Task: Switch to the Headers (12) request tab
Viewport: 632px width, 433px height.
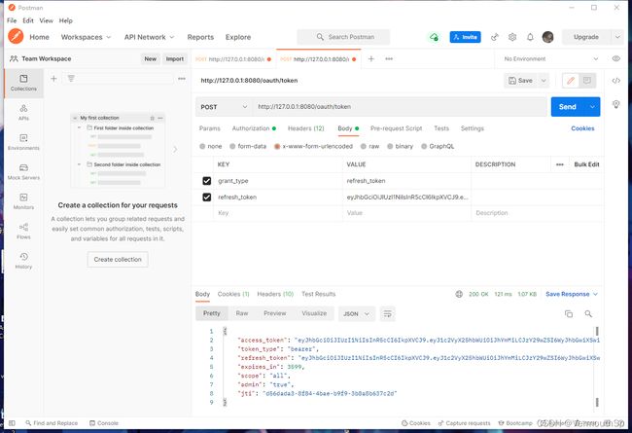Action: coord(306,128)
